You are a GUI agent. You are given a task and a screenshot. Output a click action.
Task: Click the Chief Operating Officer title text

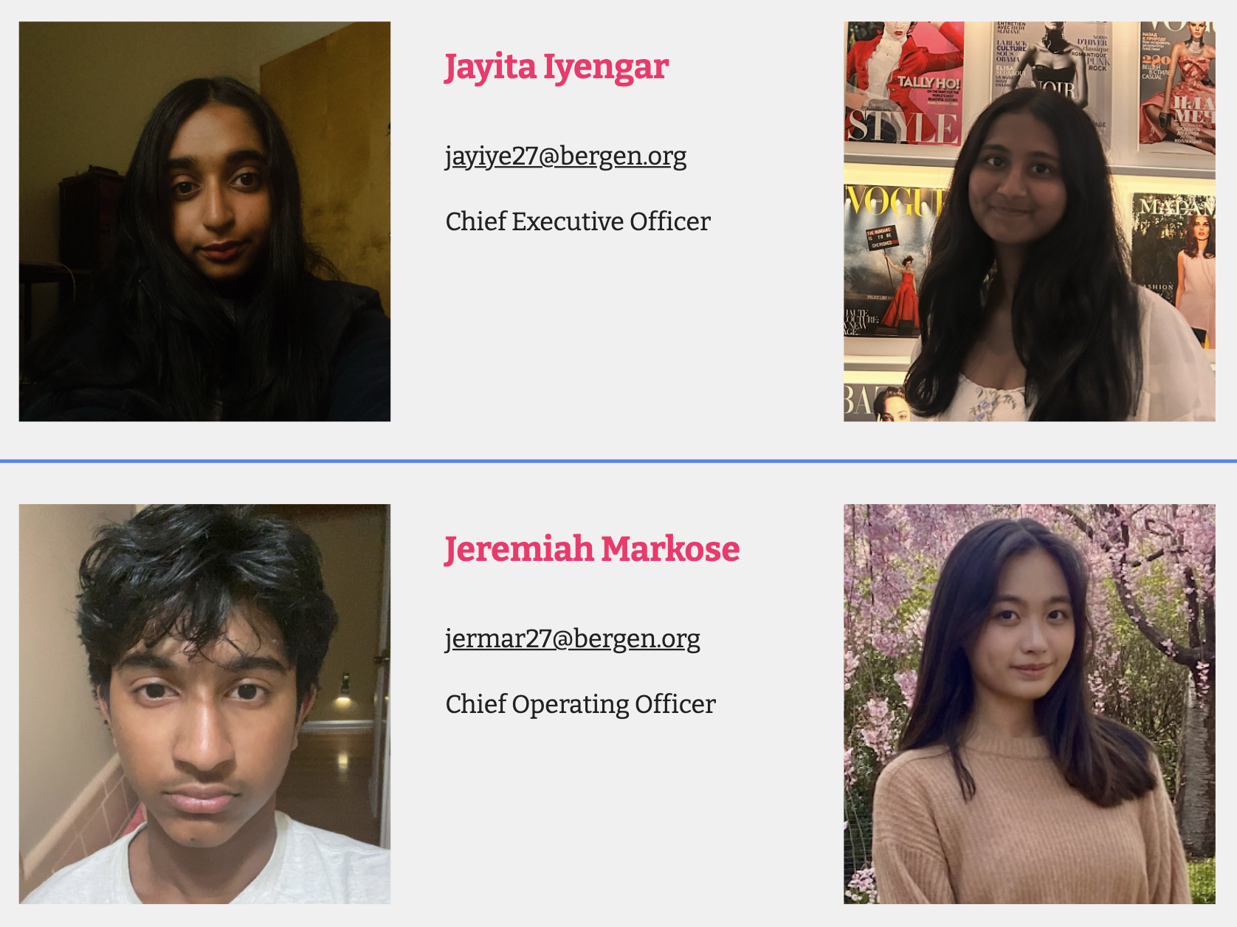tap(580, 704)
